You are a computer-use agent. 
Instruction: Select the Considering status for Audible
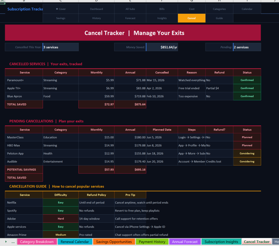coord(247,161)
